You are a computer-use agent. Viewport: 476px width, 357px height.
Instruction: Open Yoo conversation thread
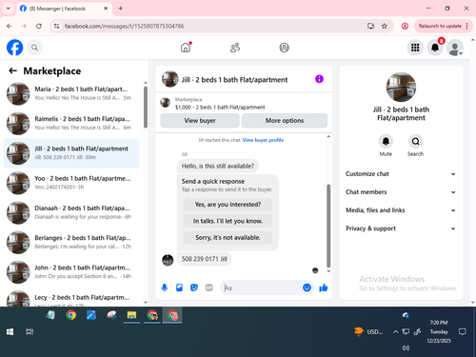[x=71, y=183]
